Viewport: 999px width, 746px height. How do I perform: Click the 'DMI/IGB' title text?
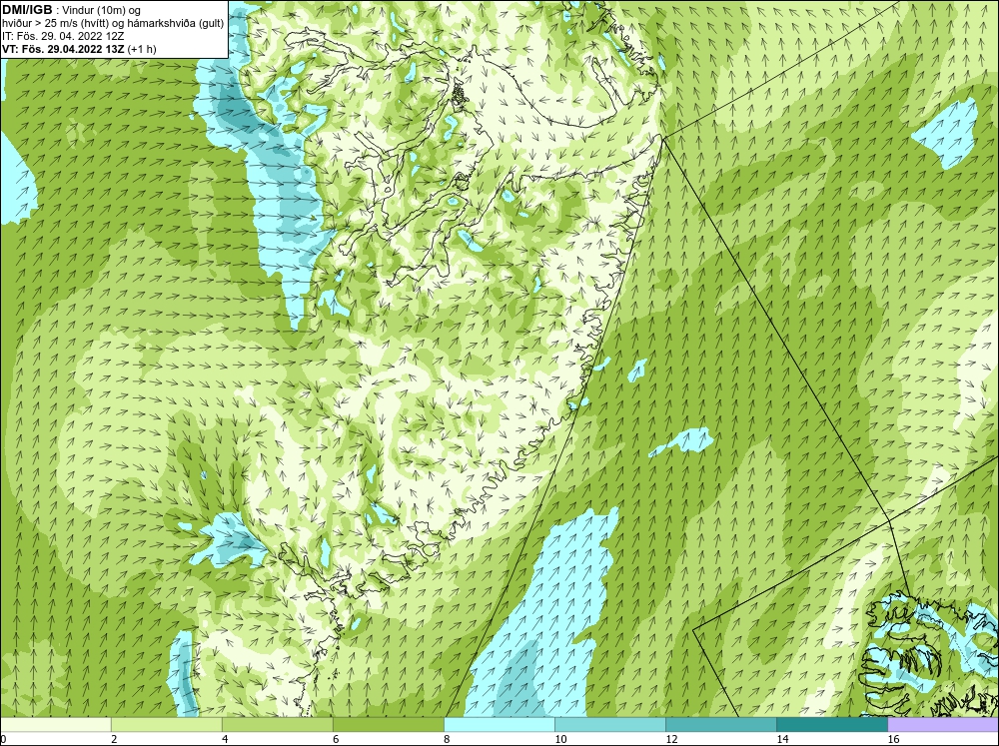(27, 10)
